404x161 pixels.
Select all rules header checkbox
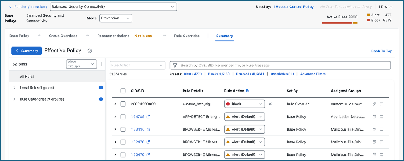[x=123, y=91]
